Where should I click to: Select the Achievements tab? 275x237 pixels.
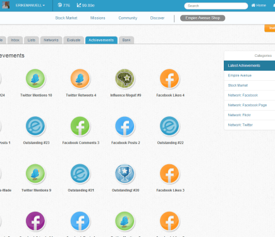point(101,40)
